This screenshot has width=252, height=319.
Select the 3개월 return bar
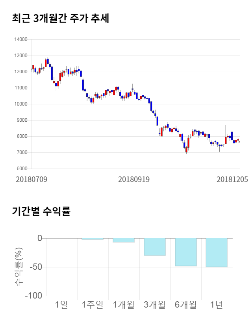[x=155, y=247]
